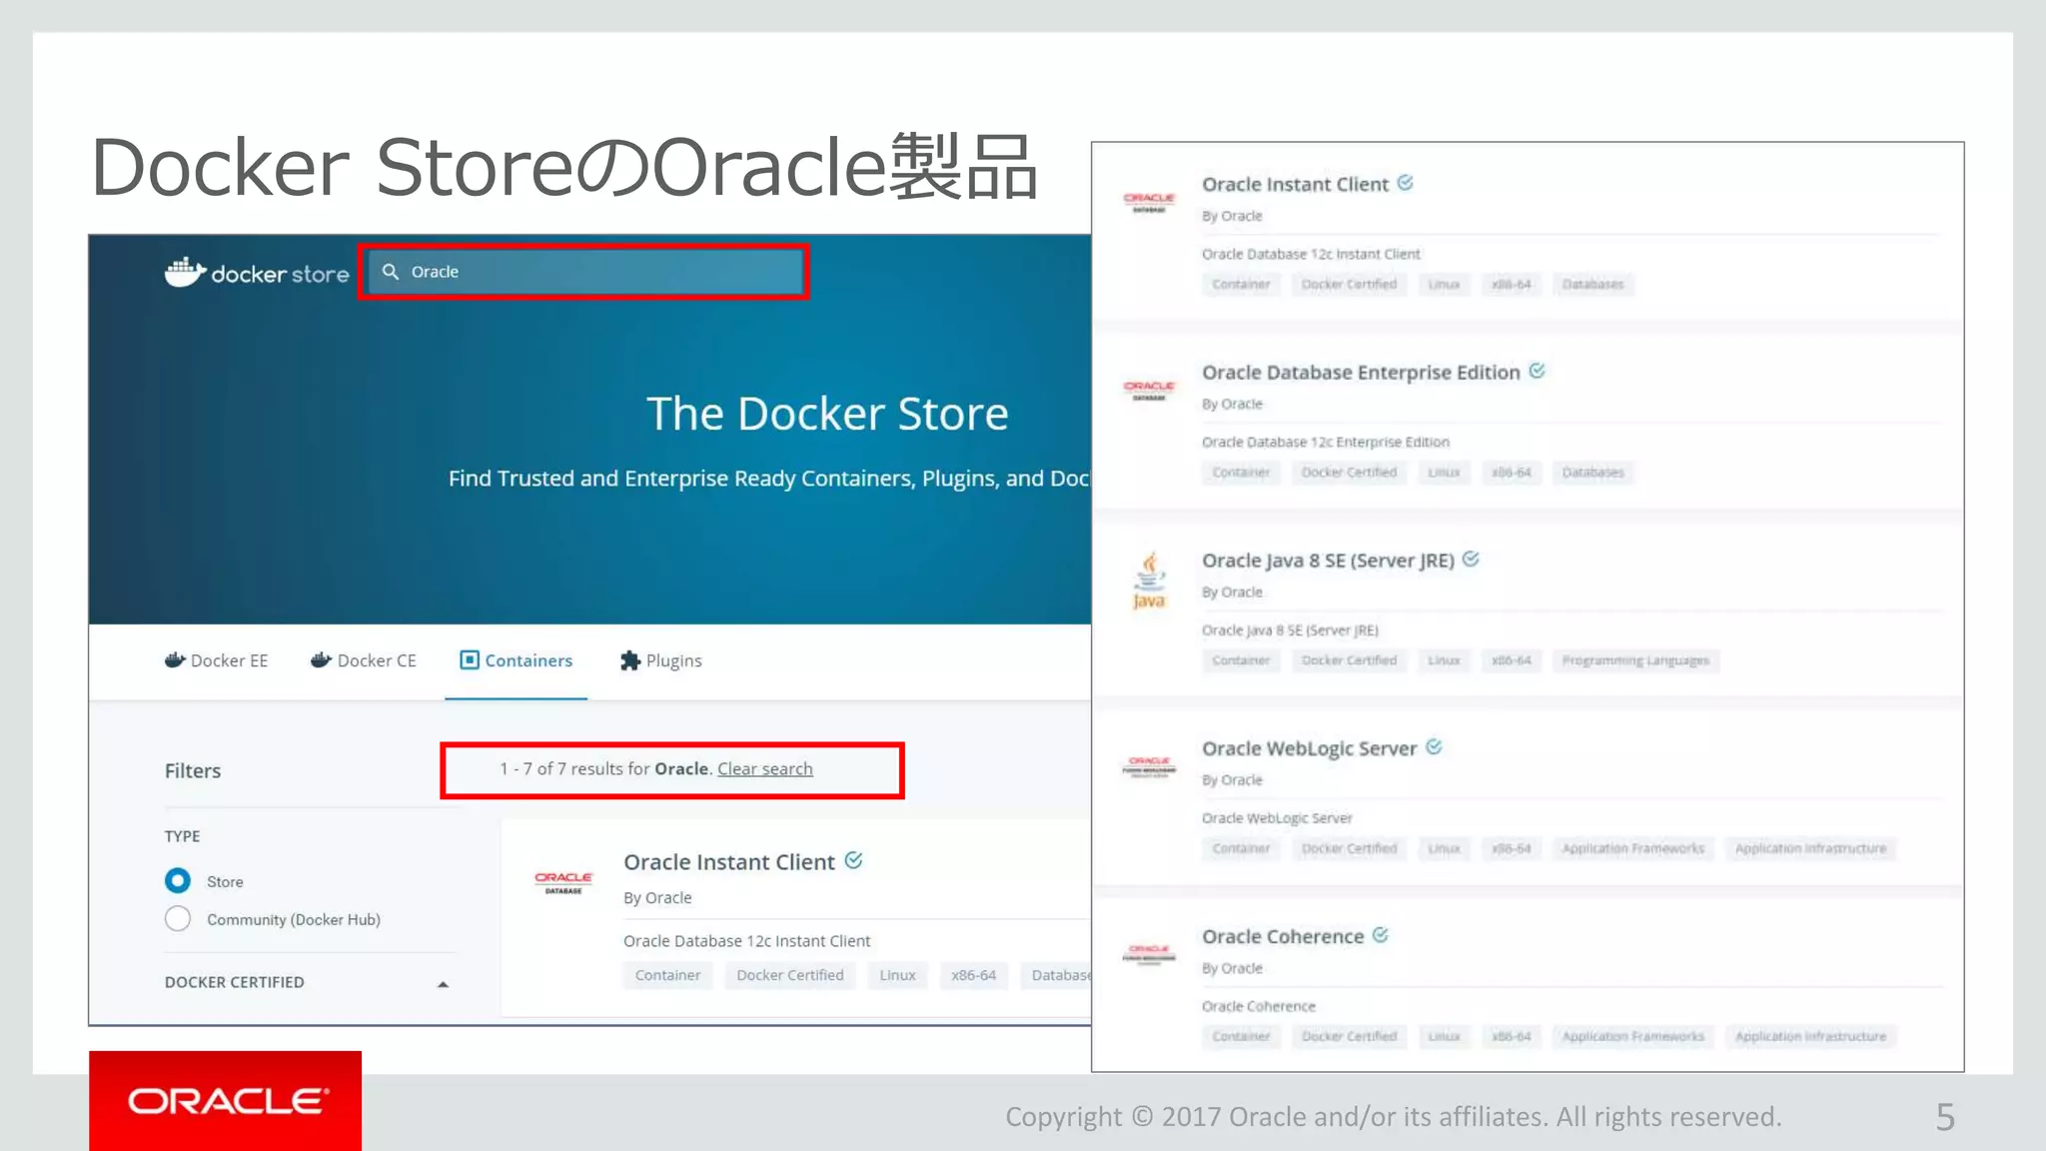Open Oracle Instant Client in right panel
Viewport: 2046px width, 1151px height.
pos(1295,184)
